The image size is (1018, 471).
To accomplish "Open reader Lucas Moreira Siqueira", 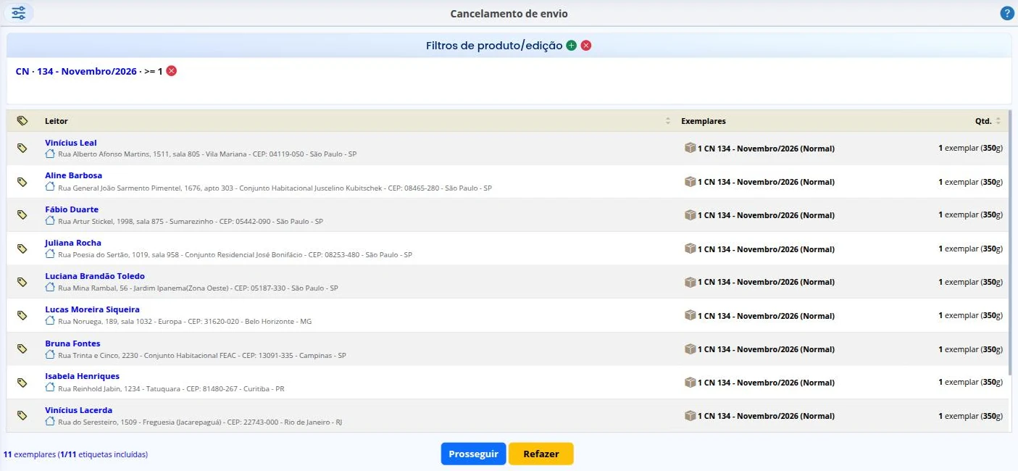I will click(x=92, y=309).
